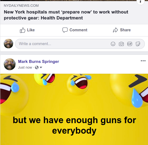
Task: Click the post author's profile picture
Action: tap(10, 64)
